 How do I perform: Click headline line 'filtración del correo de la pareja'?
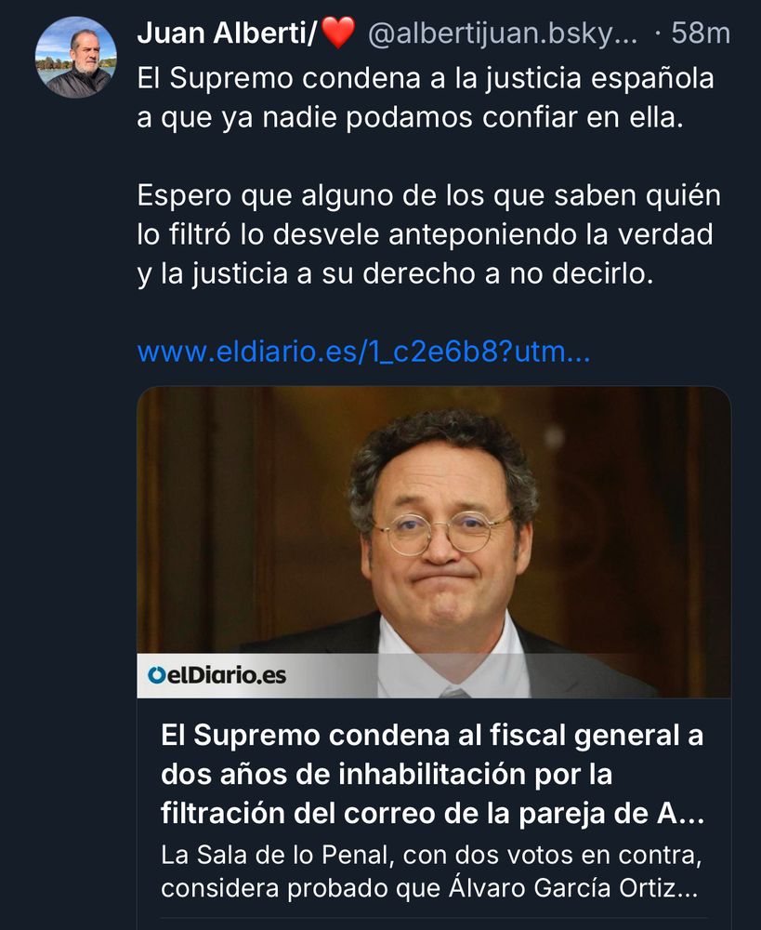pos(433,814)
